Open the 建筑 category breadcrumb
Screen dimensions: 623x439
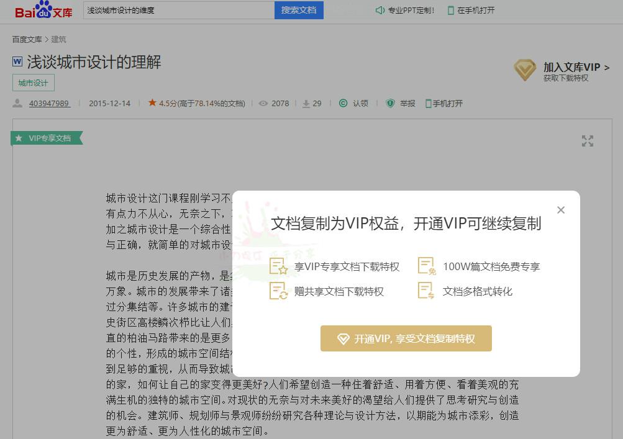click(x=58, y=39)
